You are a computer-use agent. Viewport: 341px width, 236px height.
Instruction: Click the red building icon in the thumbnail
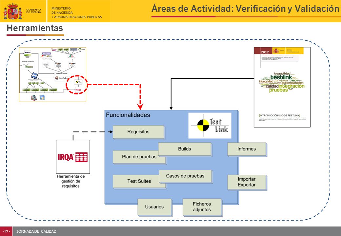34,98
